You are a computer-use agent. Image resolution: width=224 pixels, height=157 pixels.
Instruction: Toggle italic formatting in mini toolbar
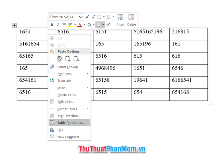[58, 25]
